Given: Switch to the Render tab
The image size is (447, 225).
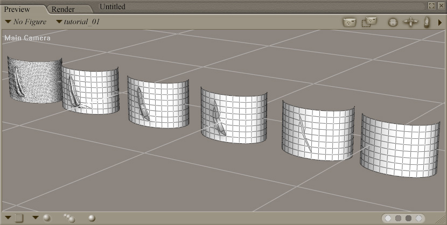Looking at the screenshot, I should point(63,9).
